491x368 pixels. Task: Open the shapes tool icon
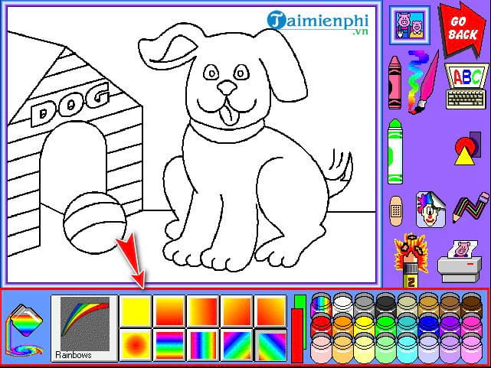click(465, 147)
